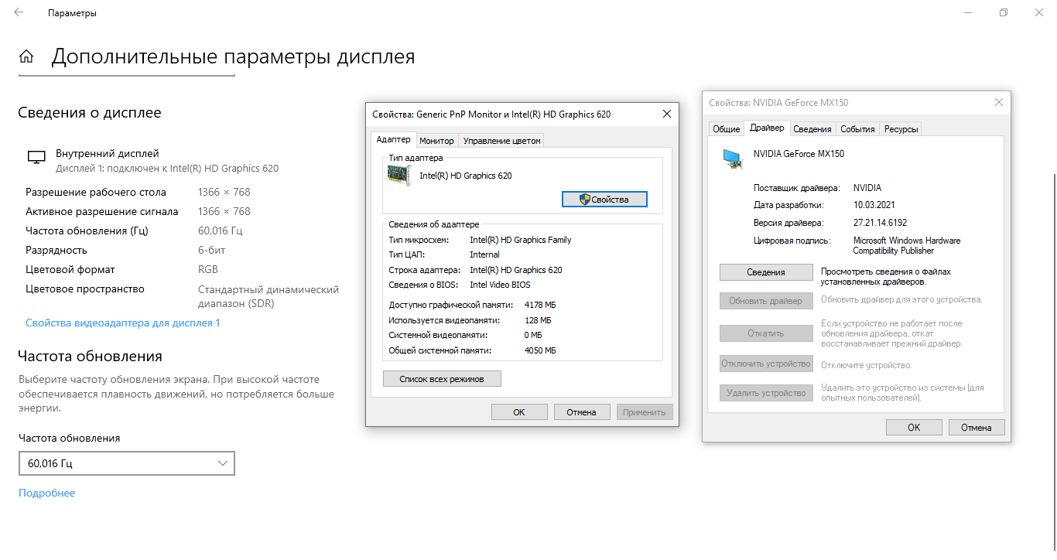Click Список всех режимов button

click(442, 379)
